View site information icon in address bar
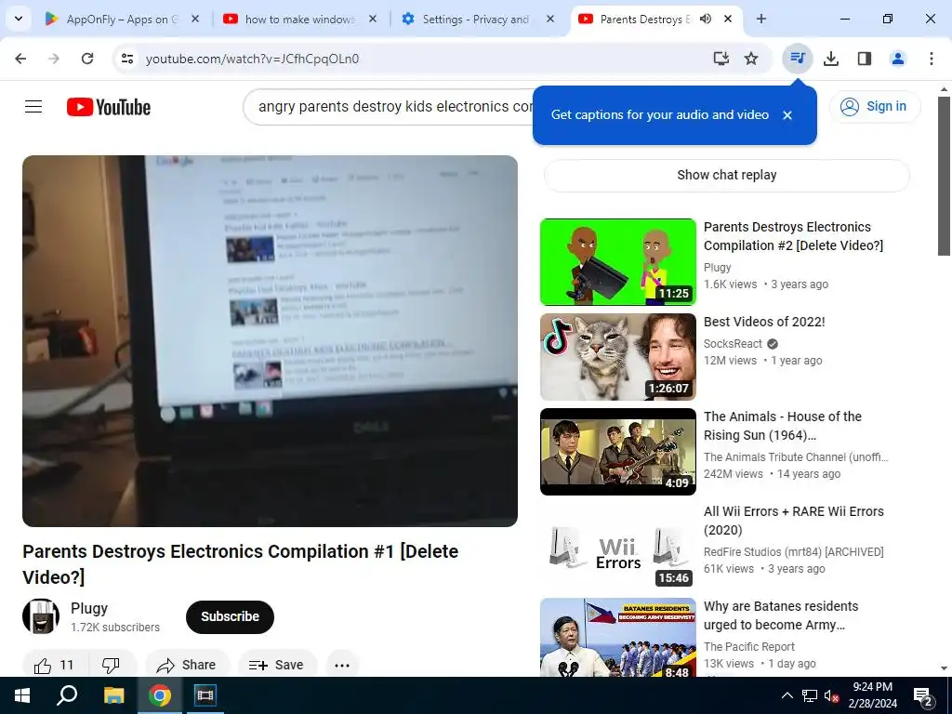 [126, 59]
